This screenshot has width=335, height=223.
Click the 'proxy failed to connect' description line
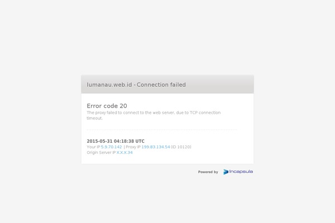(x=154, y=113)
